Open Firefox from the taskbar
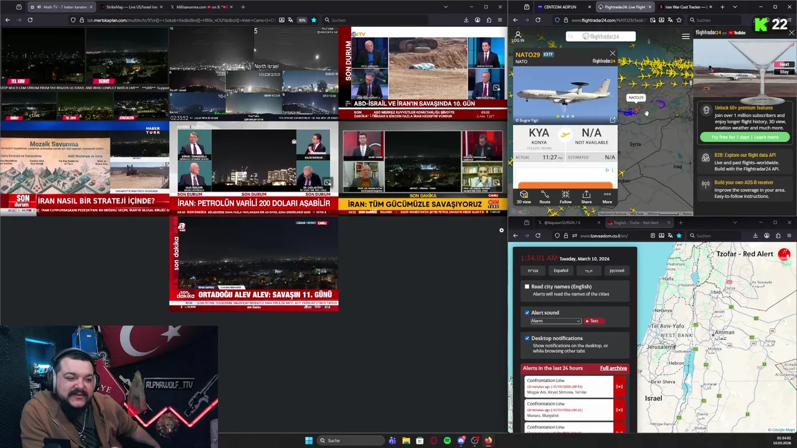 coord(488,441)
